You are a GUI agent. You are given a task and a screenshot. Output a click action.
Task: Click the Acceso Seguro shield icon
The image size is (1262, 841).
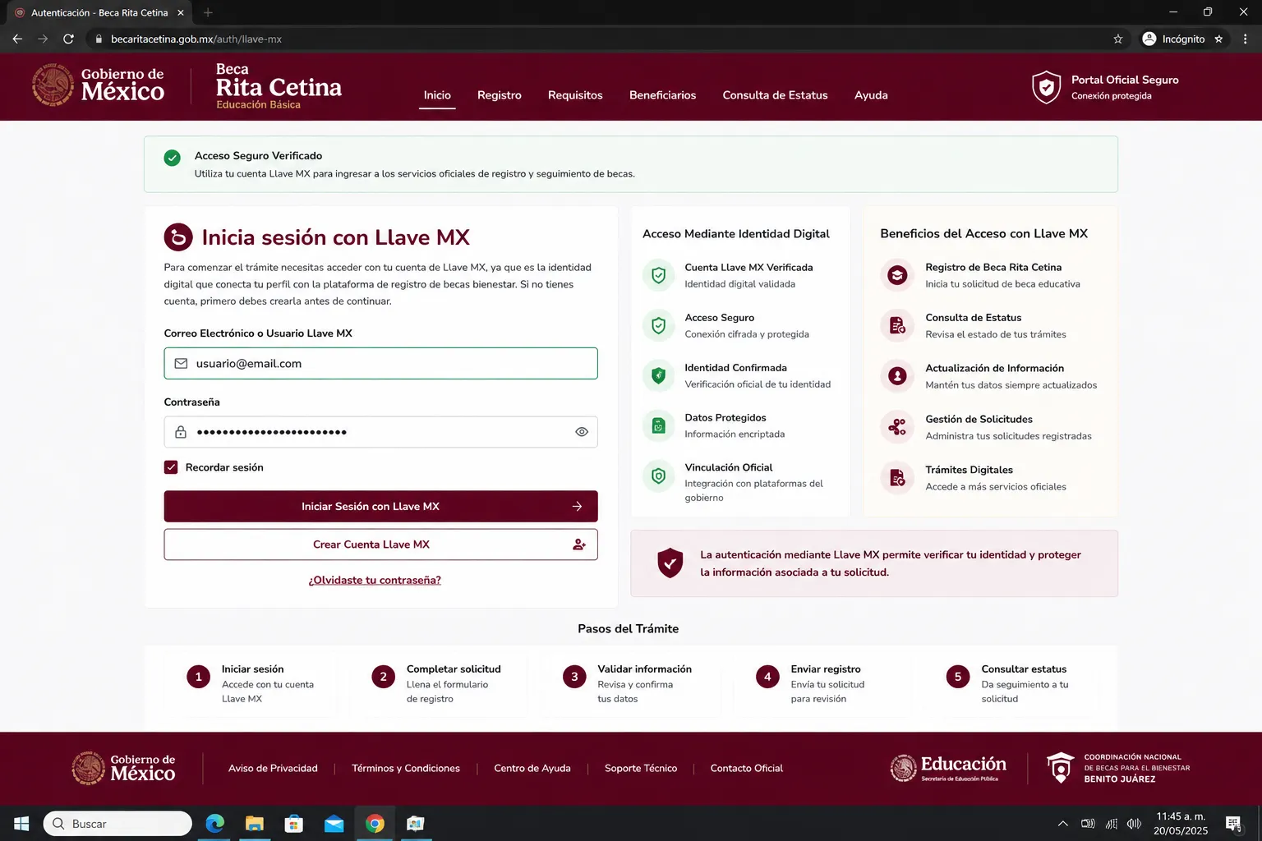coord(658,325)
